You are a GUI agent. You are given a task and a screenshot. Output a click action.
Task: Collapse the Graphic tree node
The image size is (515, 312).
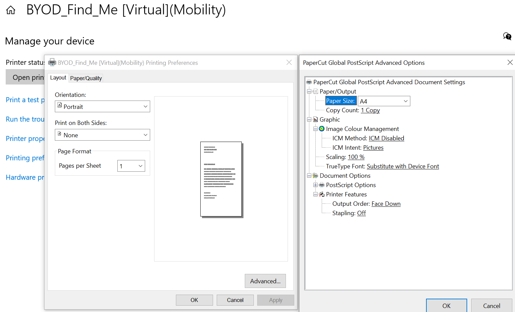[x=309, y=120]
